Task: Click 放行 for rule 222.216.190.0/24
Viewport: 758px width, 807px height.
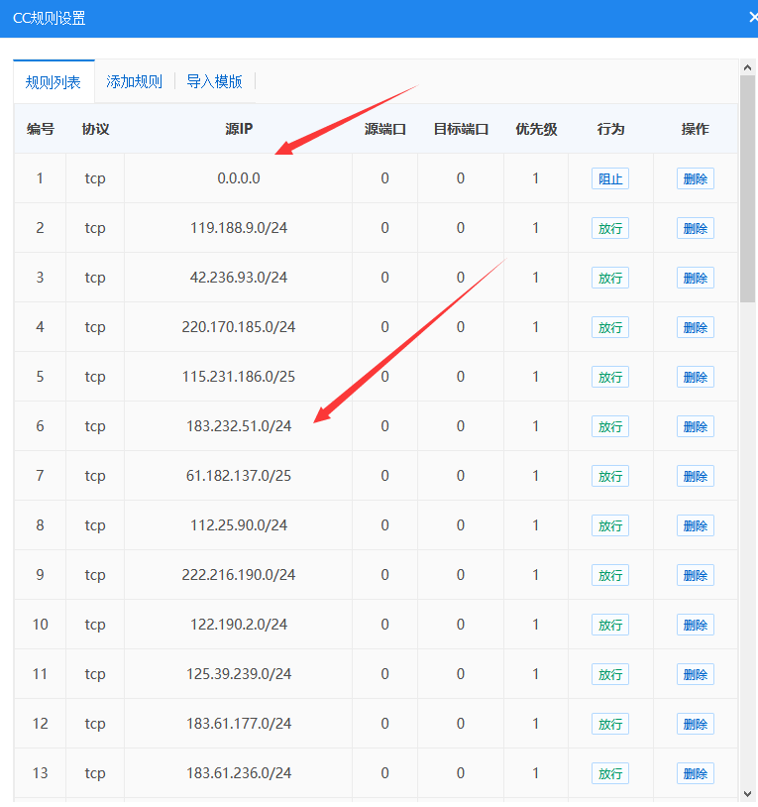Action: point(610,576)
